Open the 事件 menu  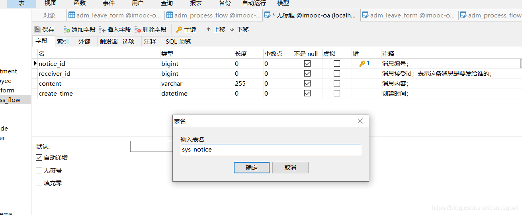point(109,3)
